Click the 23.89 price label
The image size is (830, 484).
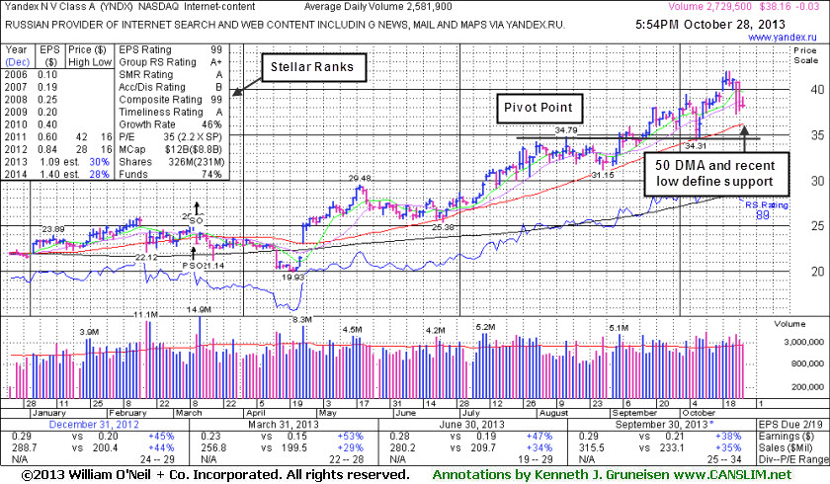pyautogui.click(x=53, y=229)
